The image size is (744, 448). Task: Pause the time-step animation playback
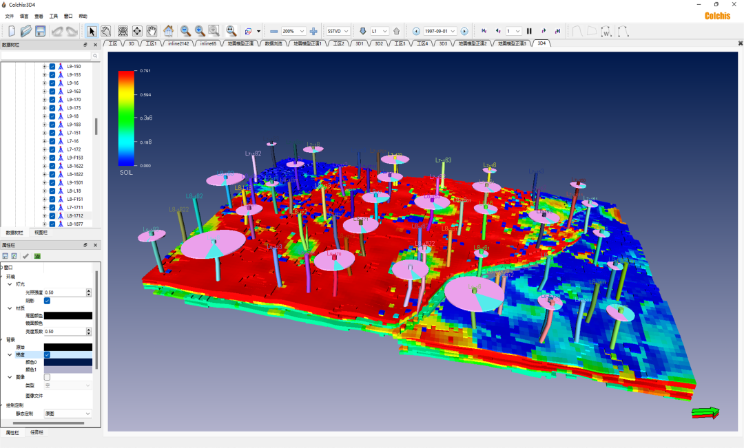[x=529, y=31]
